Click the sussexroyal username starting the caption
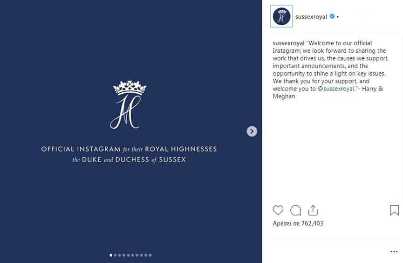This screenshot has width=403, height=263. pyautogui.click(x=288, y=43)
